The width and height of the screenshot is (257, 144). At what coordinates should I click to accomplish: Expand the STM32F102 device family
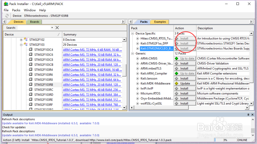point(21,40)
